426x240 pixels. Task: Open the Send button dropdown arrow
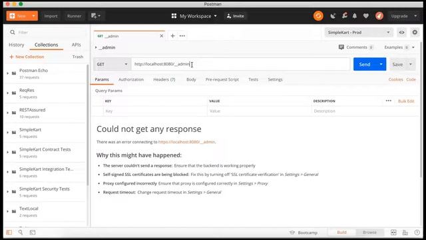point(381,64)
